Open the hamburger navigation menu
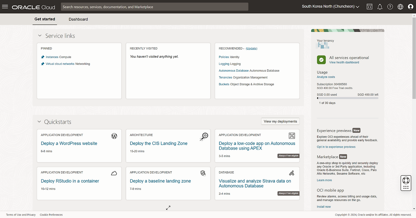Image resolution: width=416 pixels, height=218 pixels. click(x=5, y=7)
